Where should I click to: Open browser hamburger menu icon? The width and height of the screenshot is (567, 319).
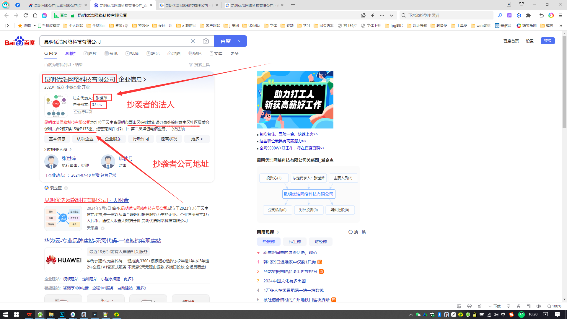click(x=561, y=15)
